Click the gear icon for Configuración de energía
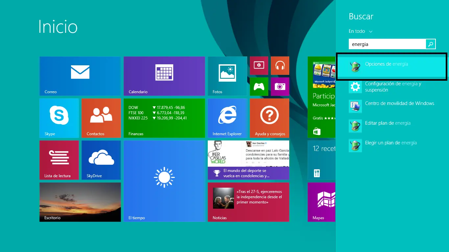Viewport: 449px width, 252px height. click(x=355, y=87)
